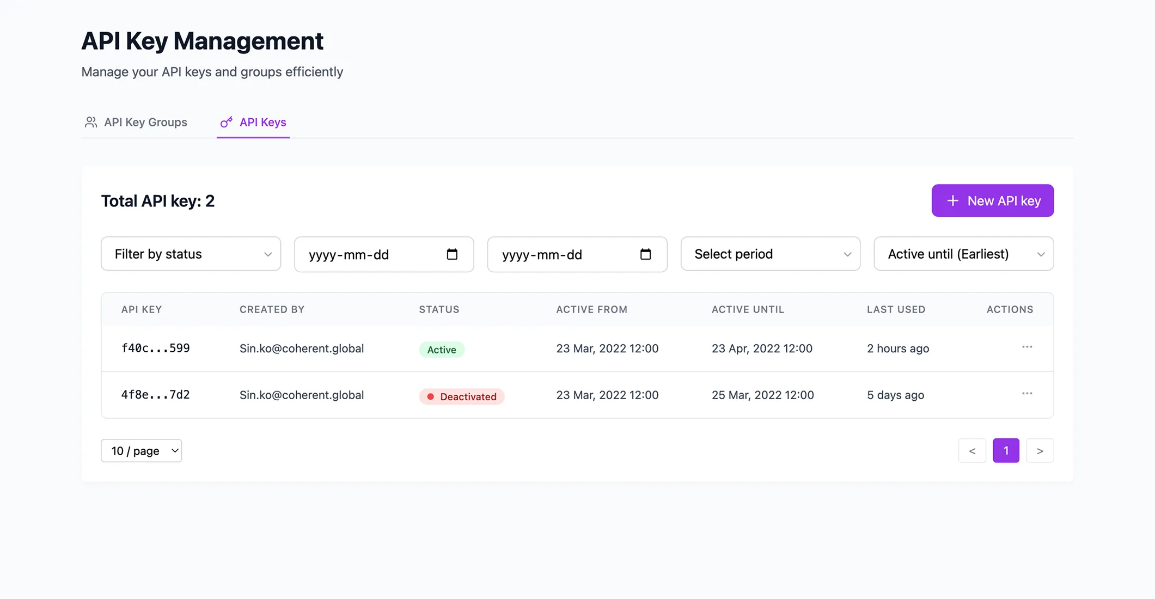Screen dimensions: 1155x599
Task: Click the red Deactivated status badge
Action: tap(462, 396)
